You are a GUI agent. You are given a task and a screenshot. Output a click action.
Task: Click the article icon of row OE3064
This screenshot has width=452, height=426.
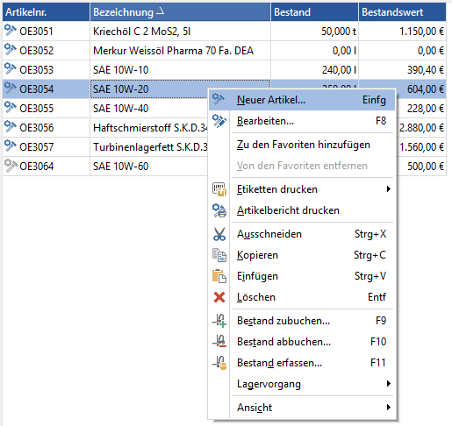pyautogui.click(x=11, y=166)
